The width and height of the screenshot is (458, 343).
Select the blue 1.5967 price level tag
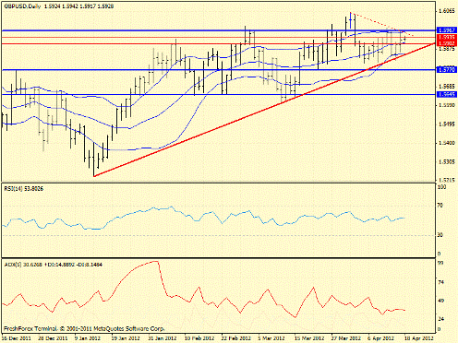click(x=447, y=30)
